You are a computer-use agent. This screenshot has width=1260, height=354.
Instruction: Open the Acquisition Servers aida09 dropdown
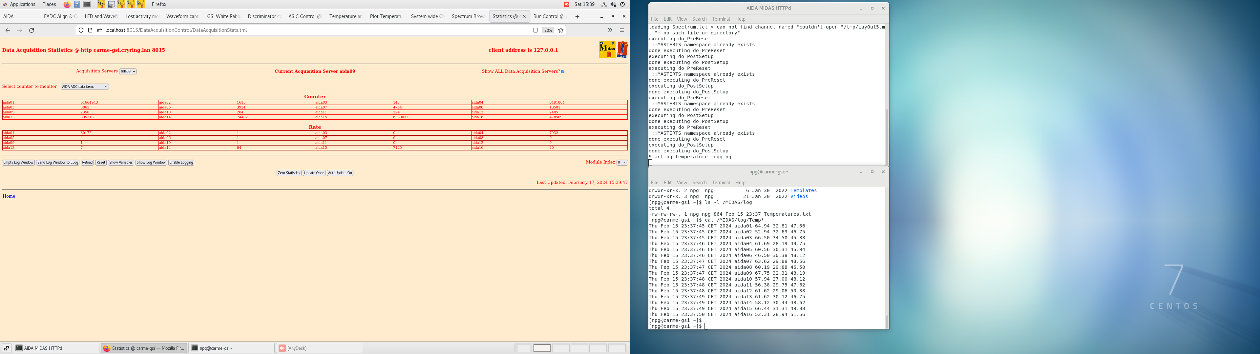pyautogui.click(x=128, y=71)
